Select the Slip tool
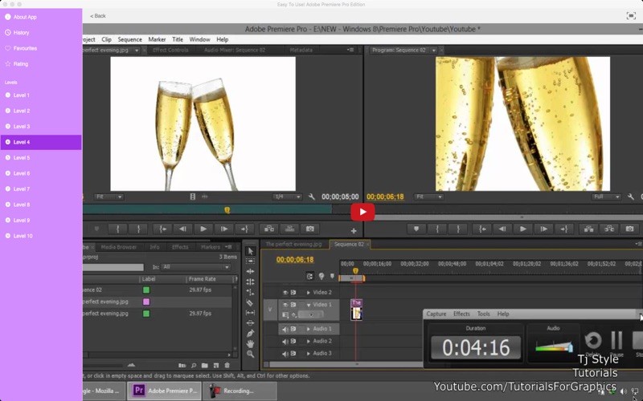Screen dimensions: 643x401 click(250, 313)
